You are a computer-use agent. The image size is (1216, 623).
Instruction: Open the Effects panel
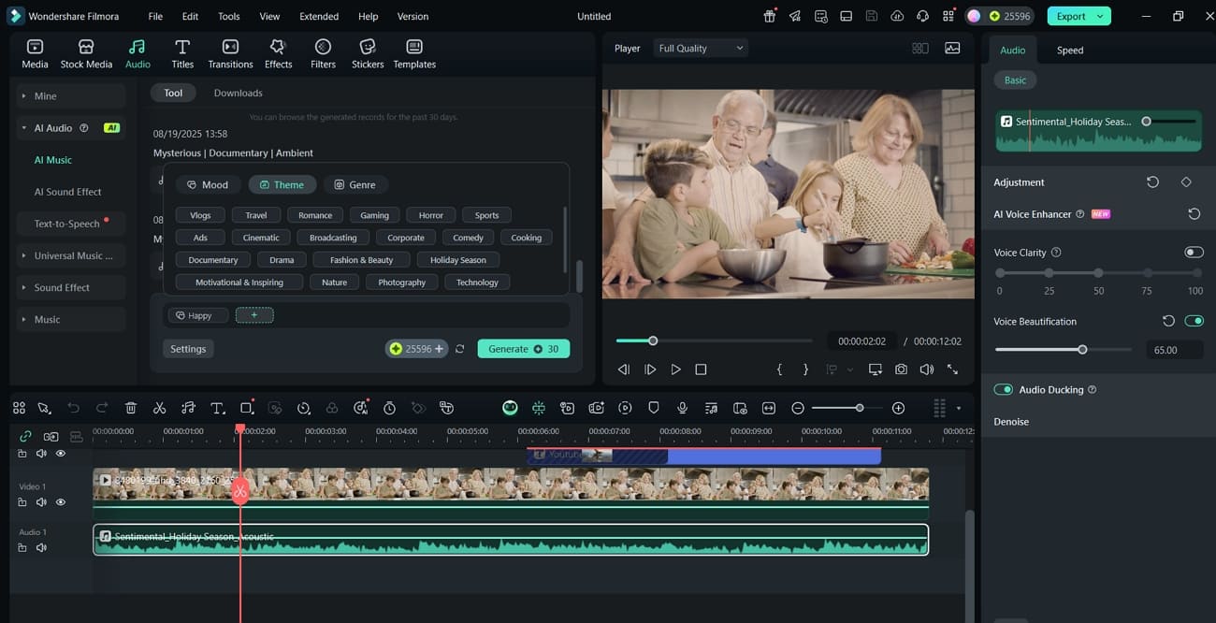pyautogui.click(x=278, y=54)
